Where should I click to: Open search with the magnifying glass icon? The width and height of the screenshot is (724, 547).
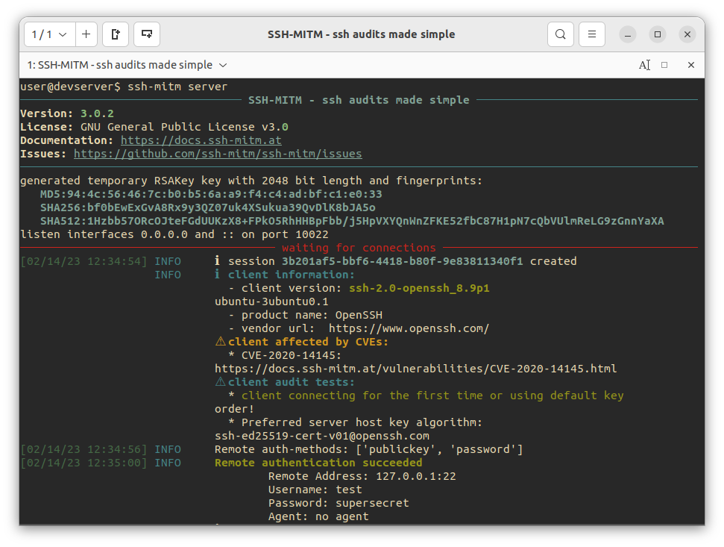560,34
